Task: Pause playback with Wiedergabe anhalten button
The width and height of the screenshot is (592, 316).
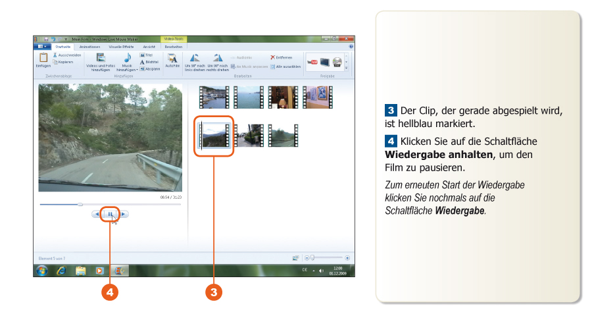Action: (111, 214)
